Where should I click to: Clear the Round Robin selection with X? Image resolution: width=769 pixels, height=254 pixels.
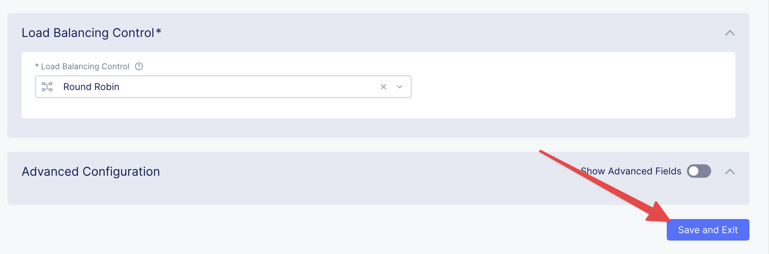383,87
